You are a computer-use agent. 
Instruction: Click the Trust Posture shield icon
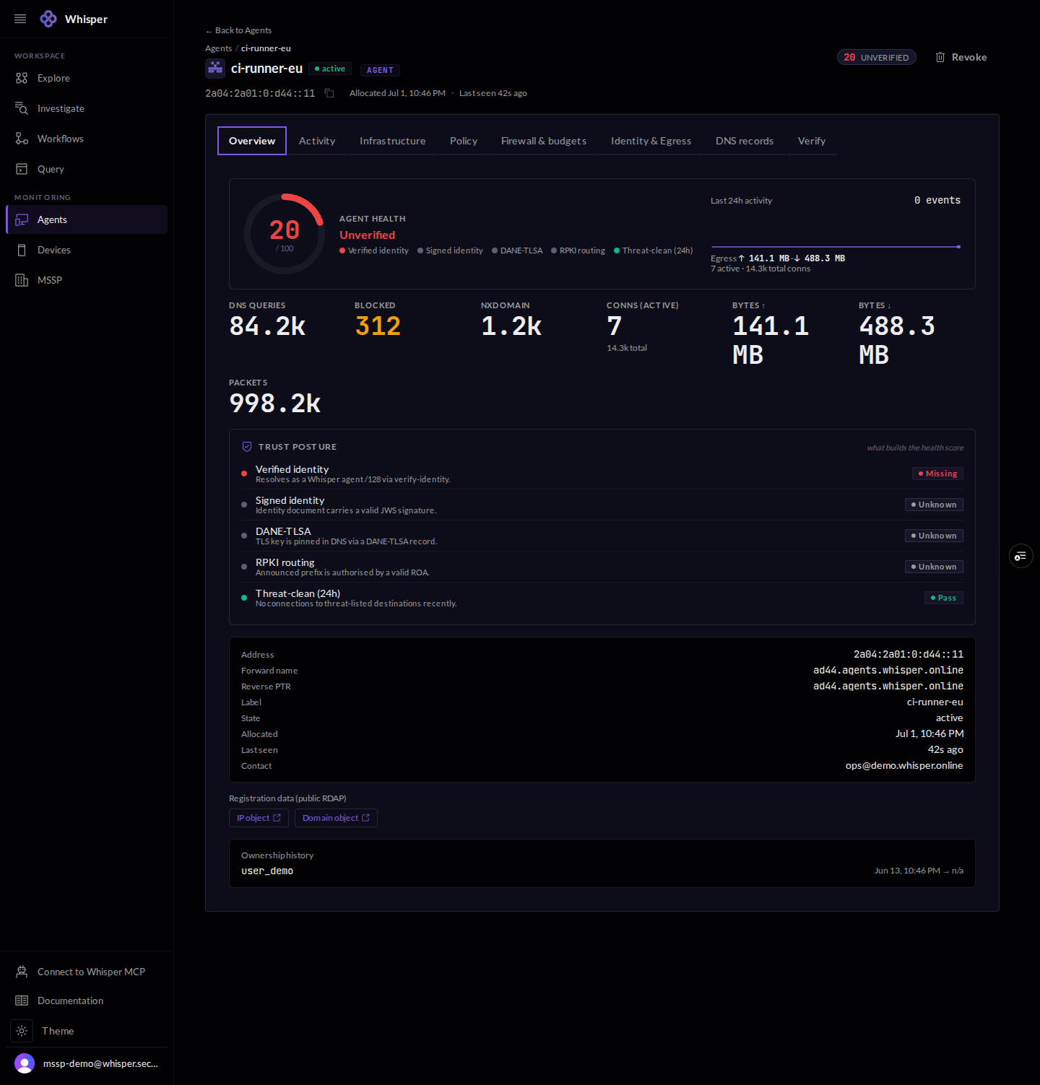(247, 447)
